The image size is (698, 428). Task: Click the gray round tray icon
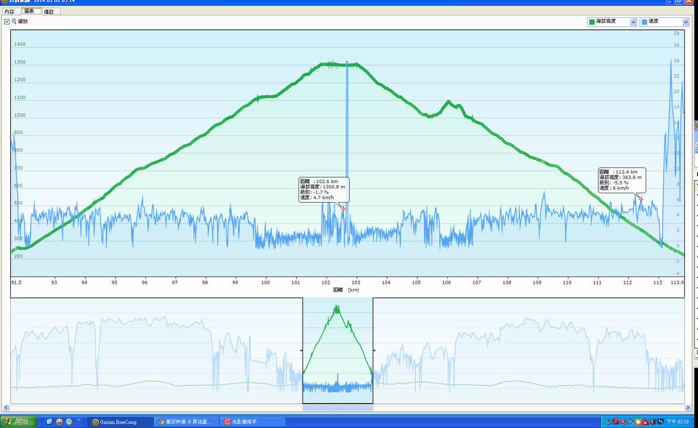(630, 422)
